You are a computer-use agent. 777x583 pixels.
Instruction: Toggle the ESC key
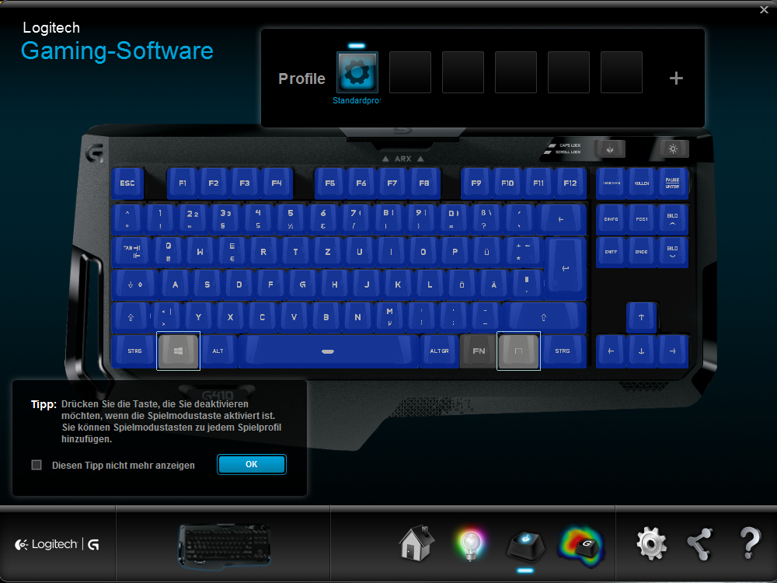click(x=127, y=183)
